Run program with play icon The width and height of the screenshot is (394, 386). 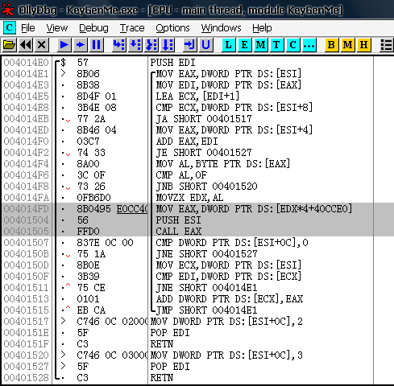click(64, 45)
